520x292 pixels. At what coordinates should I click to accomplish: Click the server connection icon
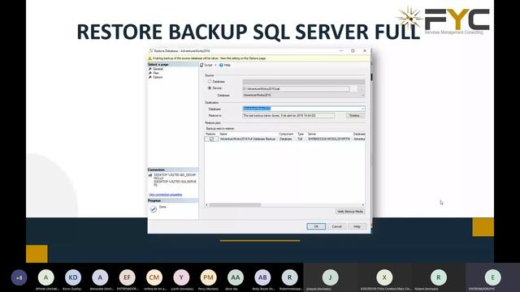[x=150, y=175]
